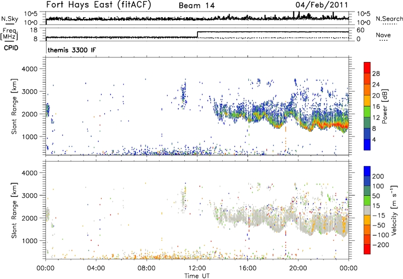The height and width of the screenshot is (279, 403).
Task: Click the 'Power [dB]' colorbar title
Action: [x=384, y=106]
